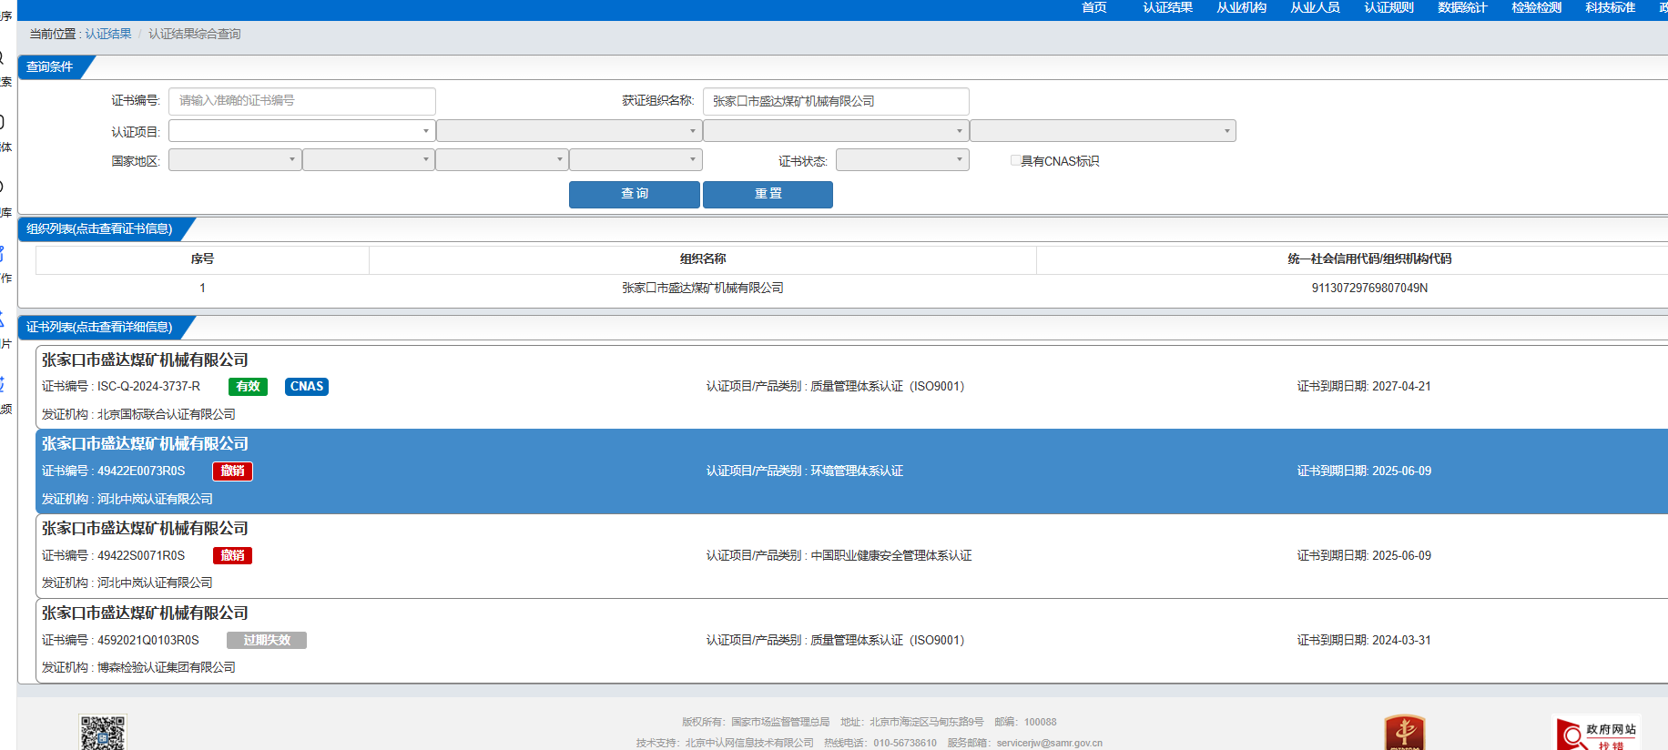Click the QR code in the footer
This screenshot has width=1668, height=750.
[103, 733]
